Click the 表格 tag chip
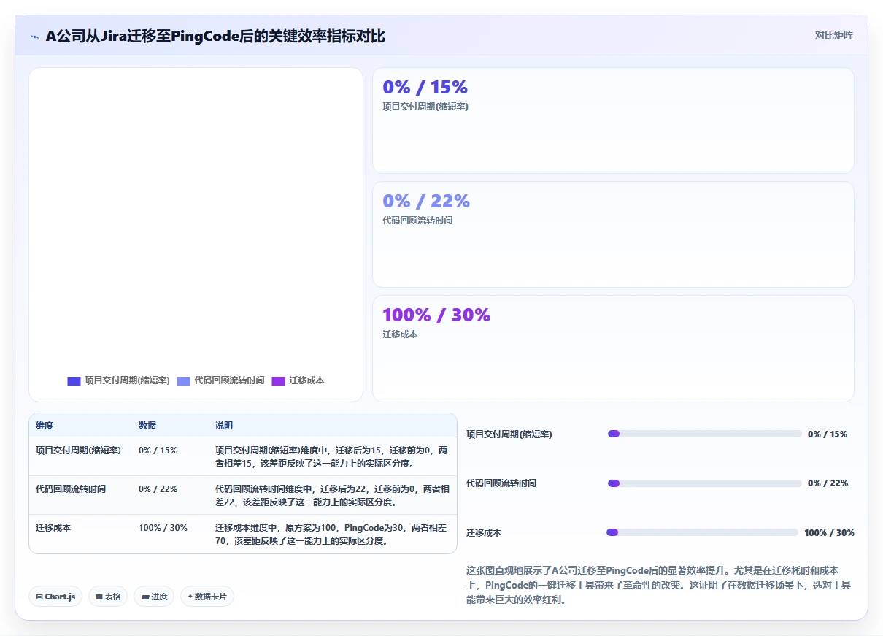Screen dimensions: 883x636 click(108, 597)
